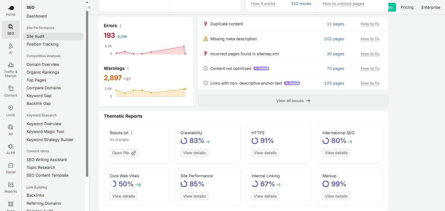Open the 203 pages link
Viewport: 445px width, 211px height.
coord(334,39)
